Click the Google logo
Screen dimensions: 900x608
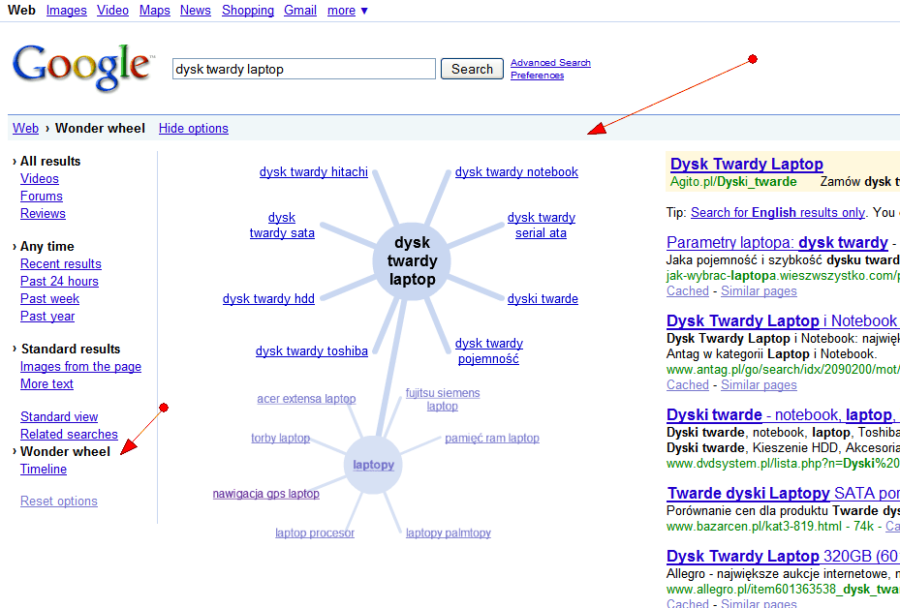[x=84, y=68]
